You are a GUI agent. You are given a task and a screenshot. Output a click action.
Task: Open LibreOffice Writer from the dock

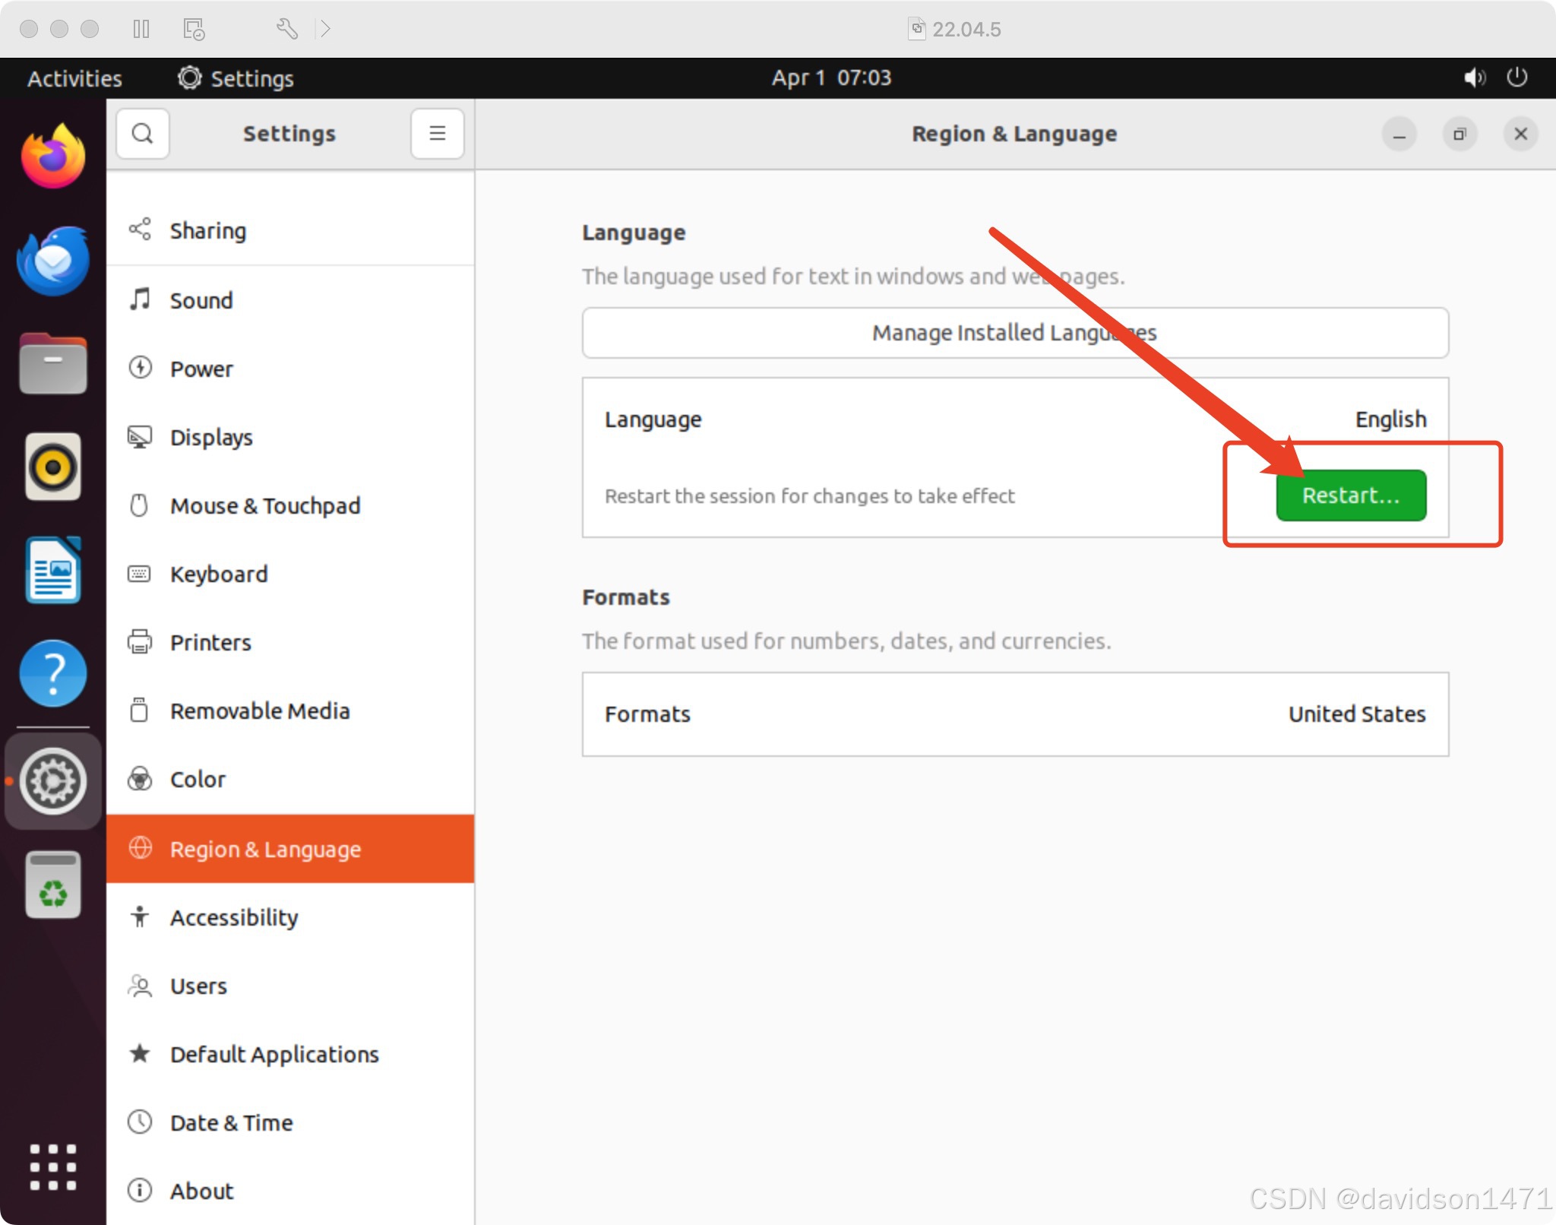(x=53, y=570)
